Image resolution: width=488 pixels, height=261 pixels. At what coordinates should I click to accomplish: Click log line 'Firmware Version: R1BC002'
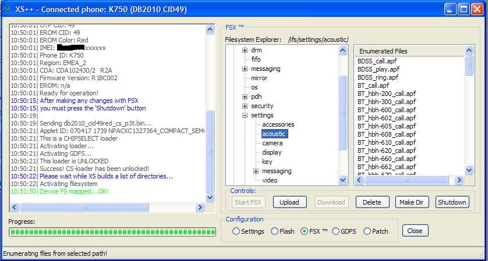point(79,78)
